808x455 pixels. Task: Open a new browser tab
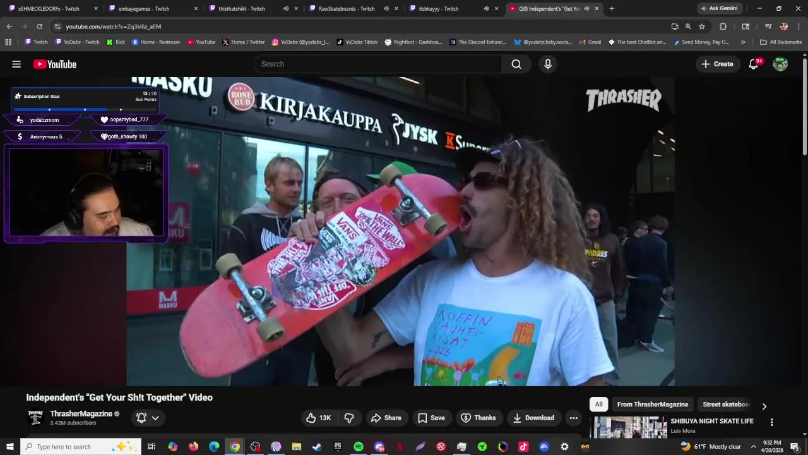click(612, 9)
